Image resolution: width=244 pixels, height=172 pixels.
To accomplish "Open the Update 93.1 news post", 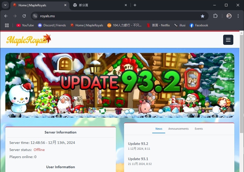I will [138, 159].
